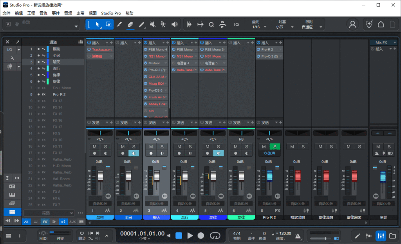The width and height of the screenshot is (401, 244).
Task: Open the Mix FX dropdown
Action: (395, 42)
